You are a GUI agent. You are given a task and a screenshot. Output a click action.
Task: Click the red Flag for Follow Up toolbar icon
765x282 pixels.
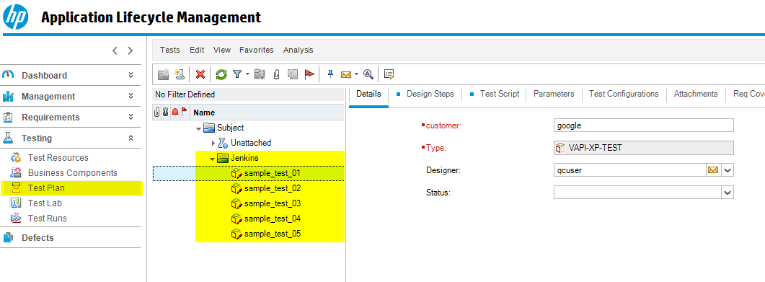[x=309, y=74]
